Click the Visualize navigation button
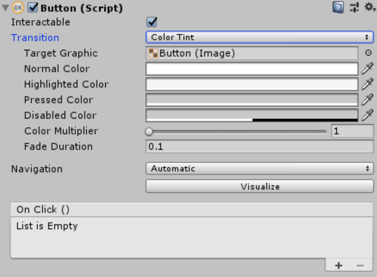Image resolution: width=377 pixels, height=277 pixels. (259, 187)
